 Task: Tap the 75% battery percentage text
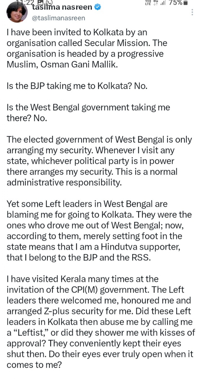[x=175, y=3]
